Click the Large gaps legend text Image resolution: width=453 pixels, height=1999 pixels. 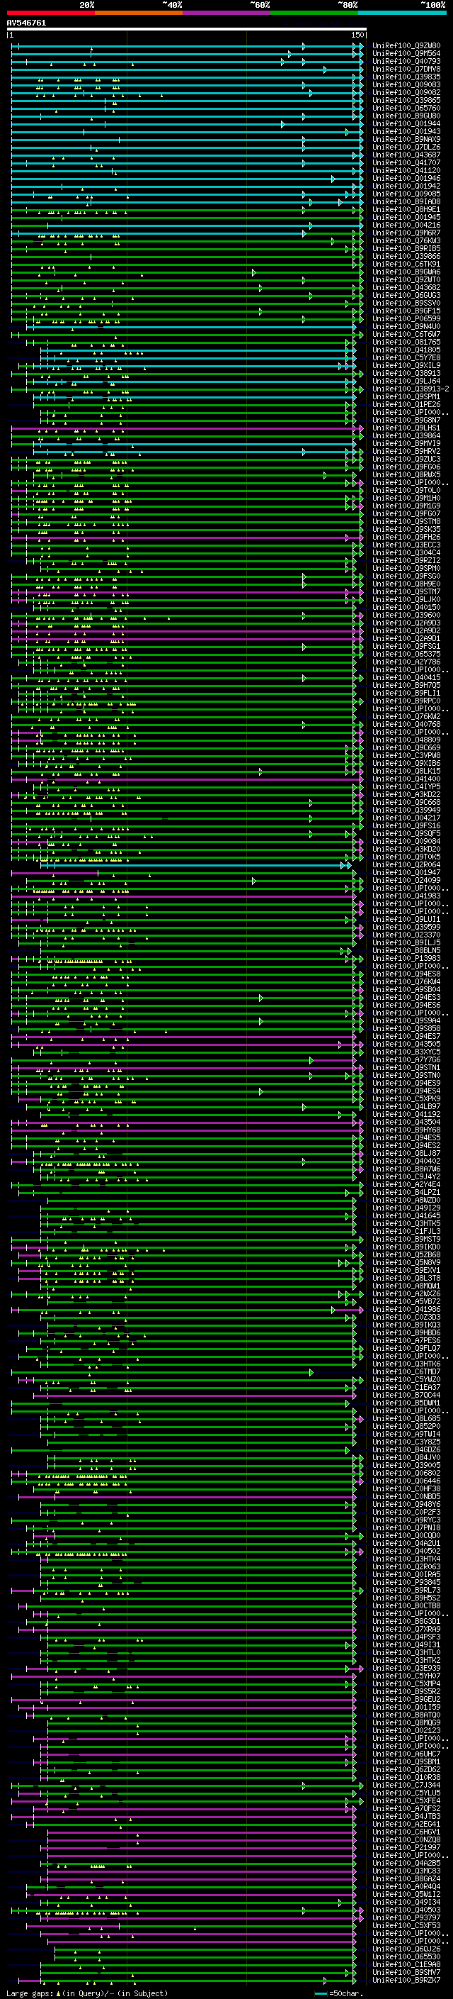(x=87, y=1993)
